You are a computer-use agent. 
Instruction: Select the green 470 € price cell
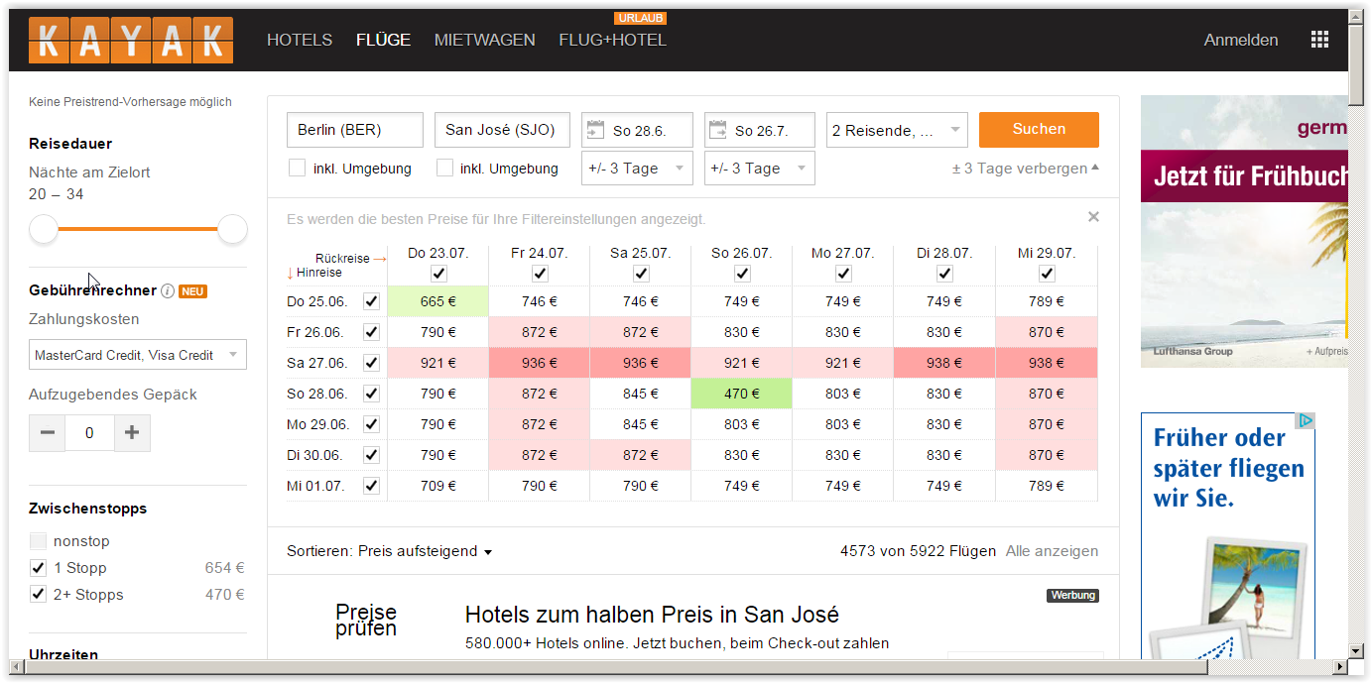click(742, 394)
